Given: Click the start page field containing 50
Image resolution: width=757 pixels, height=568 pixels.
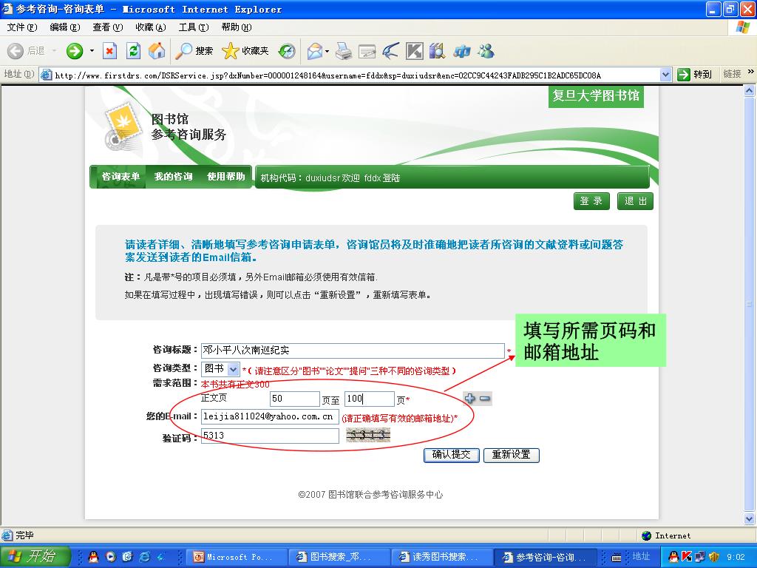Looking at the screenshot, I should [x=294, y=399].
